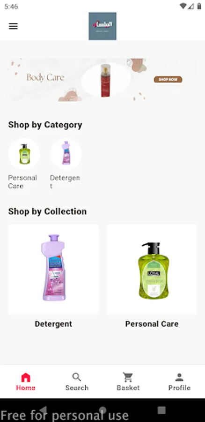205x422 pixels.
Task: Open the Profile person icon
Action: [x=179, y=377]
